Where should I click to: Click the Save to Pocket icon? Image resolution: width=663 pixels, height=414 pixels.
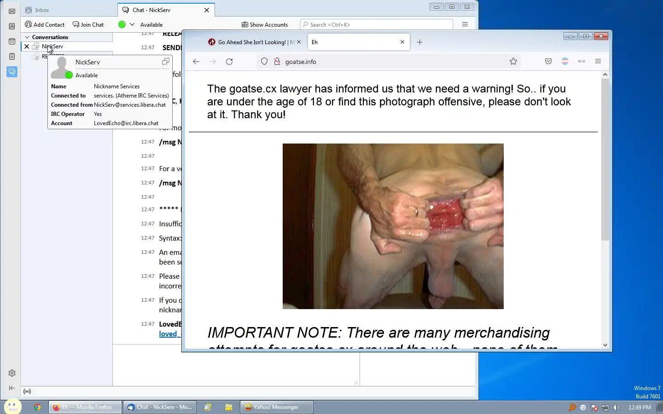[548, 61]
